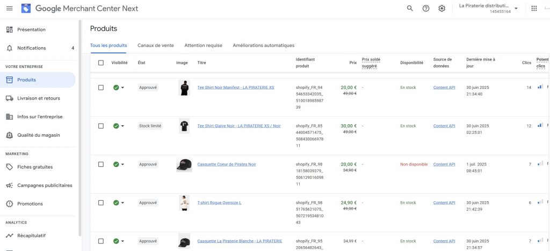Open the settings gear icon
Viewport: 550px width, 251px height.
pos(442,9)
